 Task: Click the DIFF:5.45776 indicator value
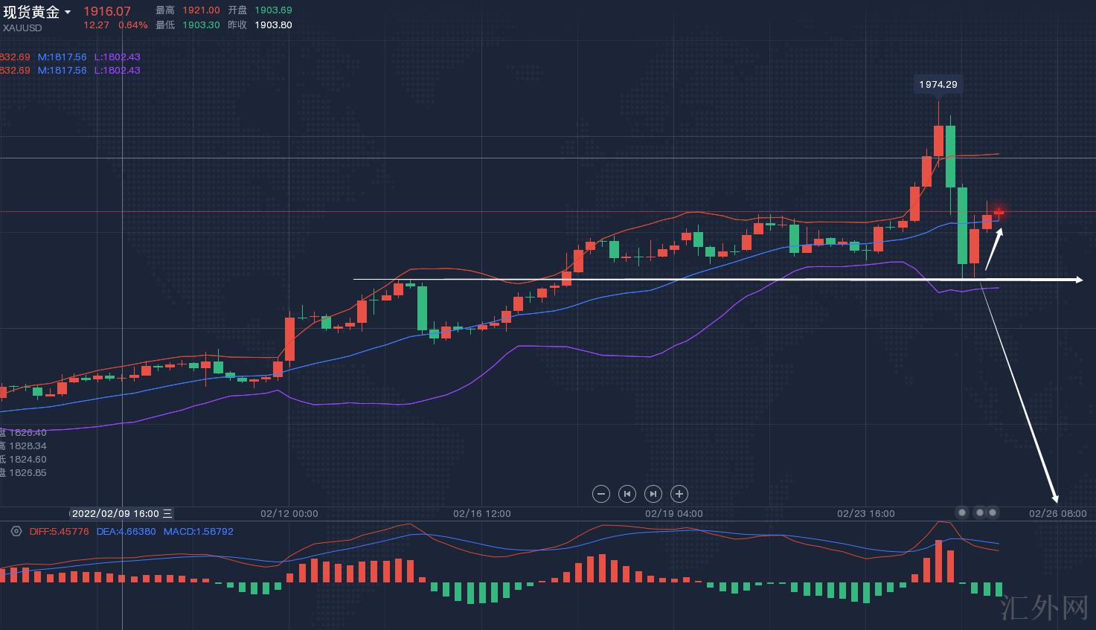pos(59,532)
